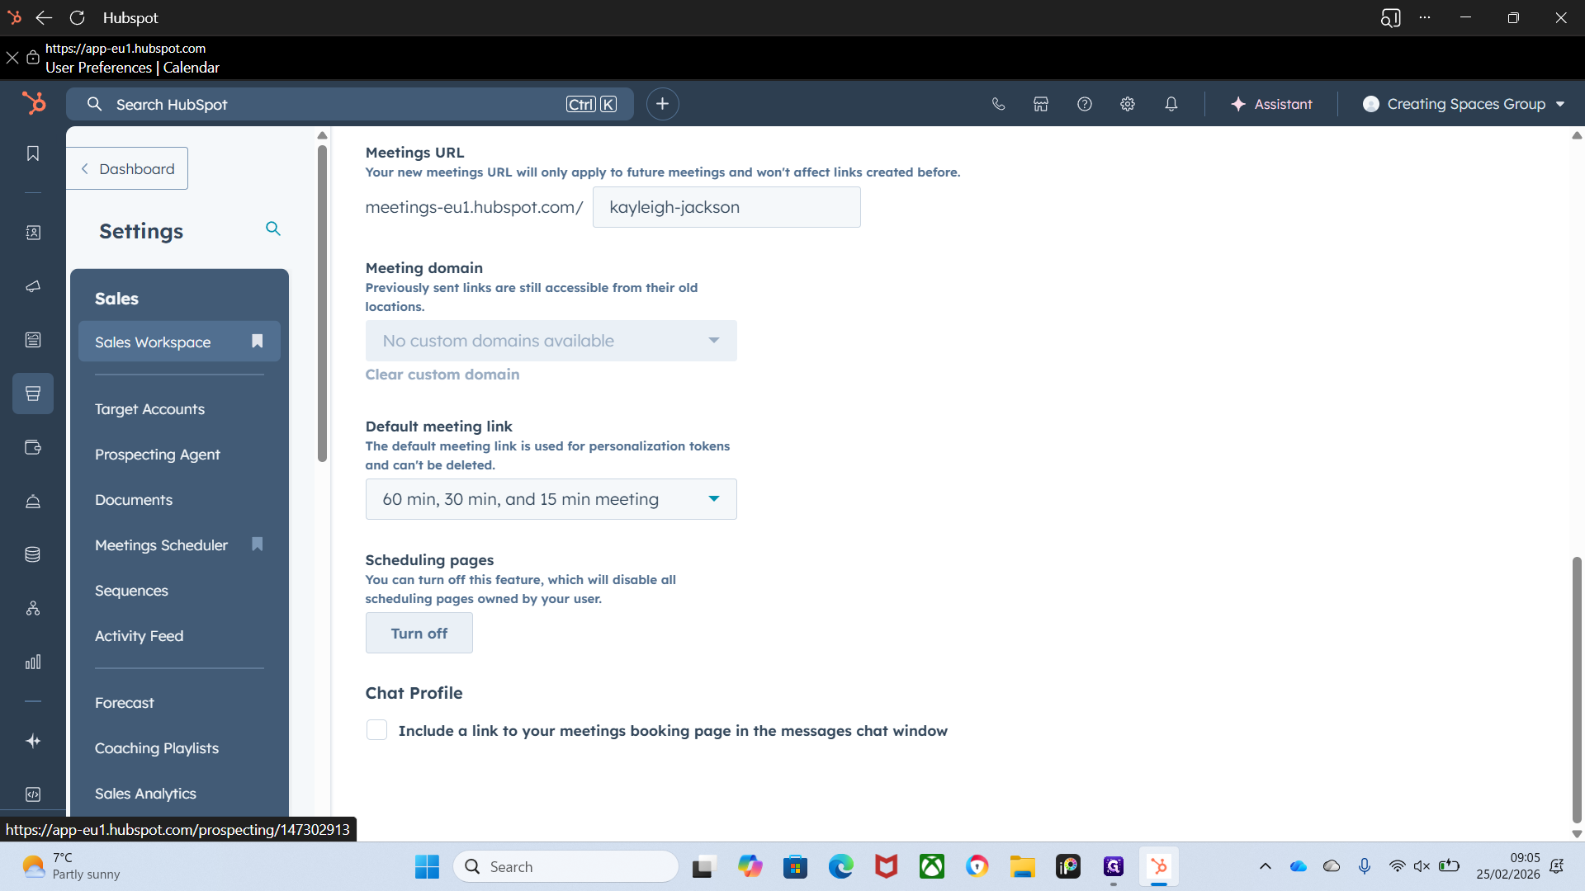Open the Xbox app from taskbar
This screenshot has height=891, width=1585.
pyautogui.click(x=931, y=866)
